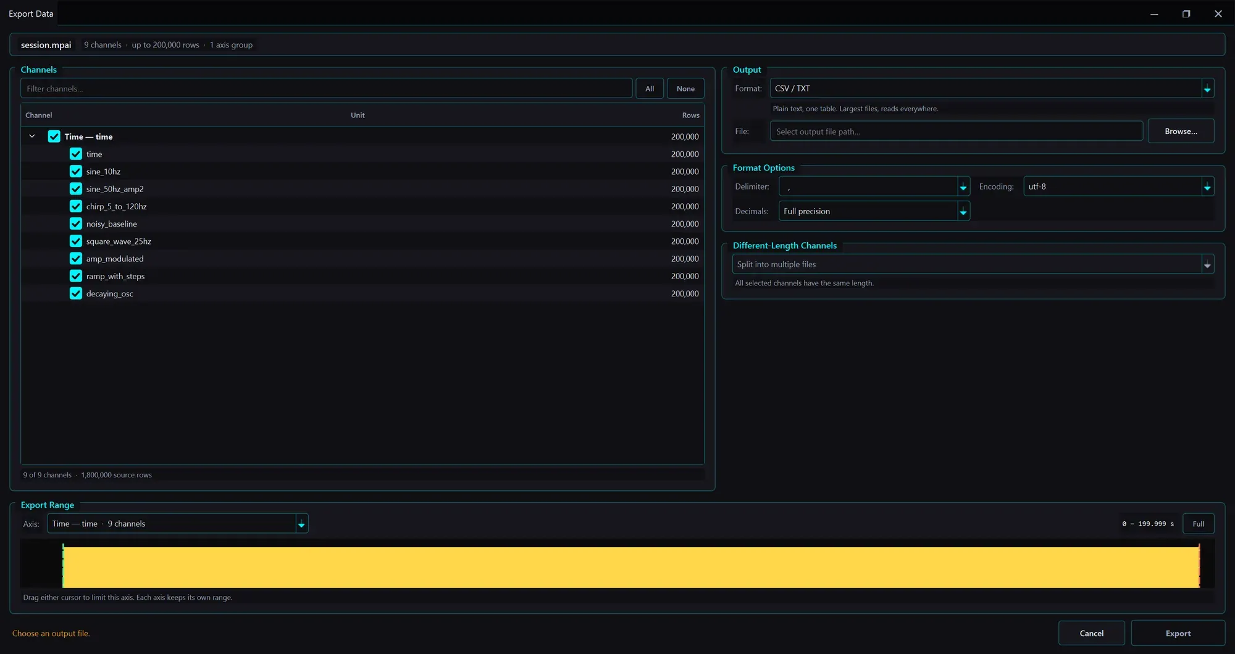
Task: Open the Encoding utf-8 dropdown
Action: (1118, 187)
